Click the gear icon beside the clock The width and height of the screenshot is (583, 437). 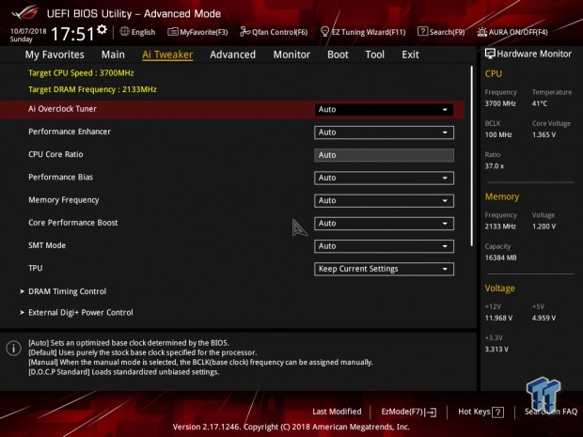tap(102, 29)
